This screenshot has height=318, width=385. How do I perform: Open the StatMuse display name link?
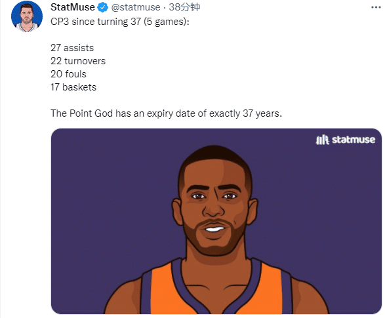72,7
